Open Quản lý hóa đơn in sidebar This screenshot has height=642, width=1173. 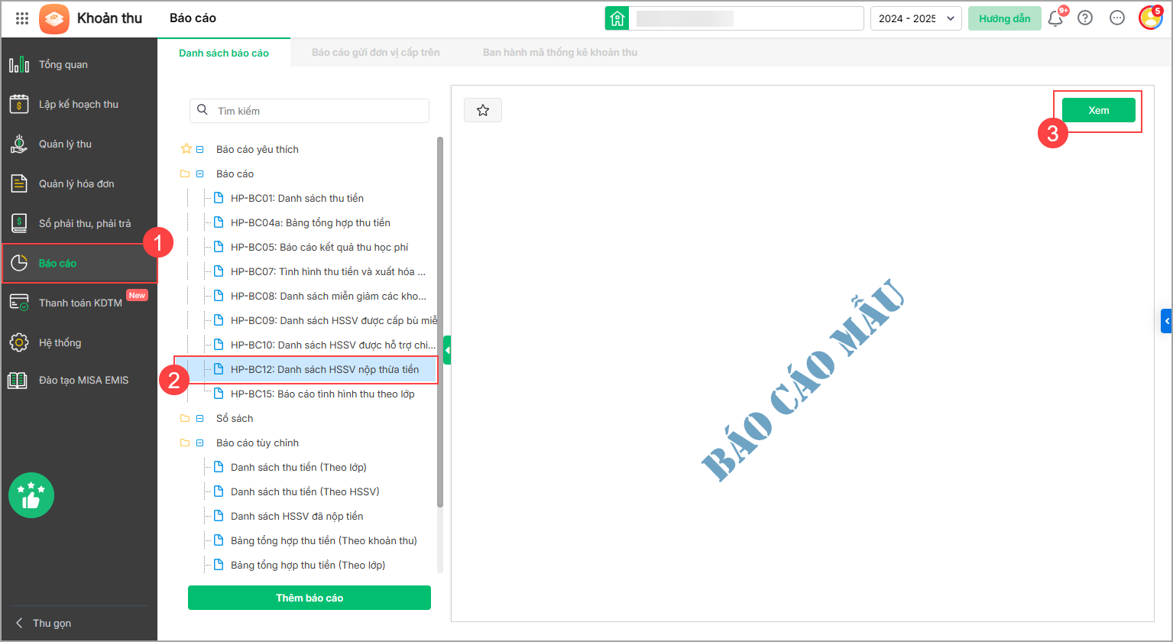point(76,183)
